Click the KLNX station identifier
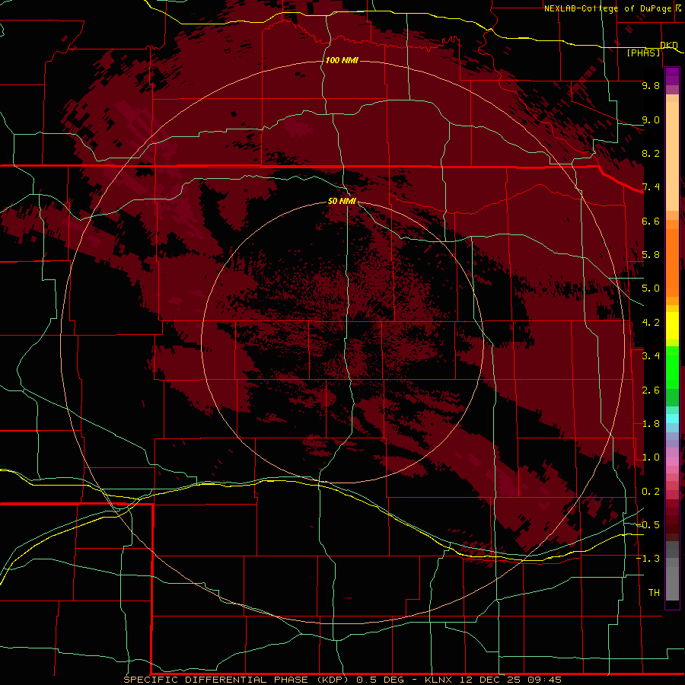Screen dimensions: 685x685 pos(440,680)
